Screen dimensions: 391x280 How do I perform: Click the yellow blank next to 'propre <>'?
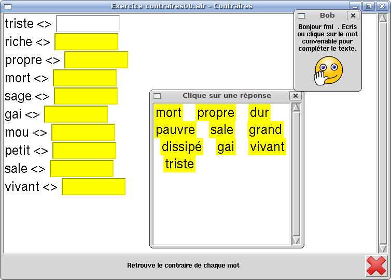[96, 60]
